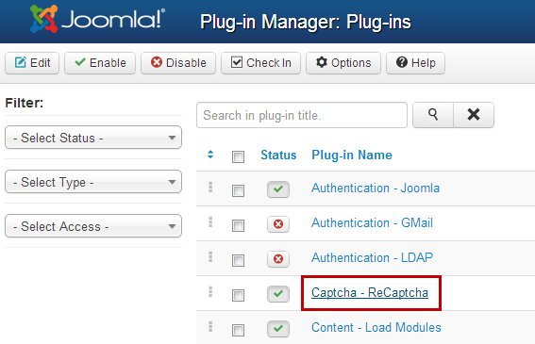
Task: Click the ordering sort arrows icon
Action: point(210,155)
